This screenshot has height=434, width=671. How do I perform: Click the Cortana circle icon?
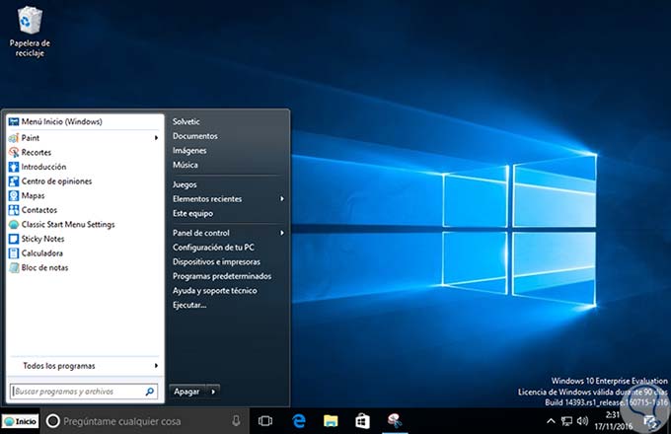tap(53, 421)
